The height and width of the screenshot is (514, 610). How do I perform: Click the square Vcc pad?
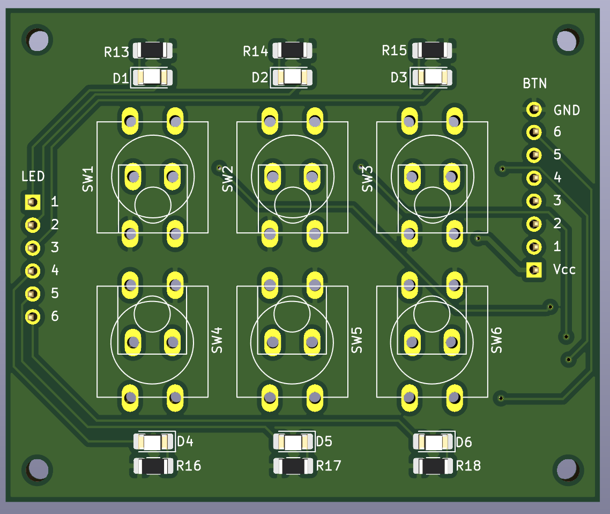534,270
